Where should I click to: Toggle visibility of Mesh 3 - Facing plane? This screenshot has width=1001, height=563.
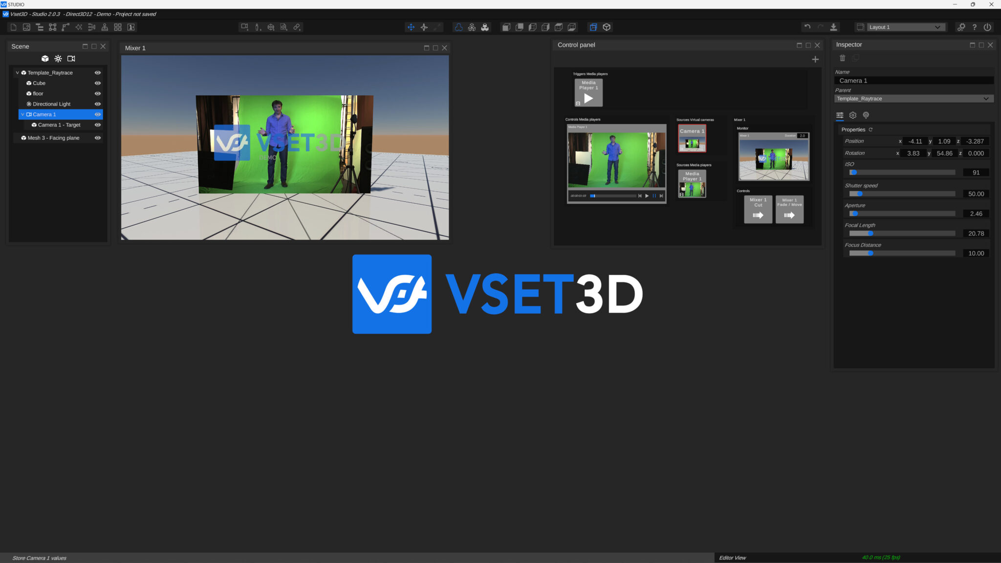coord(98,138)
